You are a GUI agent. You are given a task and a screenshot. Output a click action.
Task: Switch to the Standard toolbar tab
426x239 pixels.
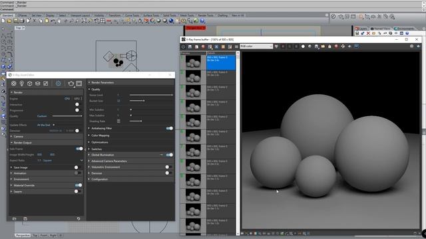pos(7,15)
